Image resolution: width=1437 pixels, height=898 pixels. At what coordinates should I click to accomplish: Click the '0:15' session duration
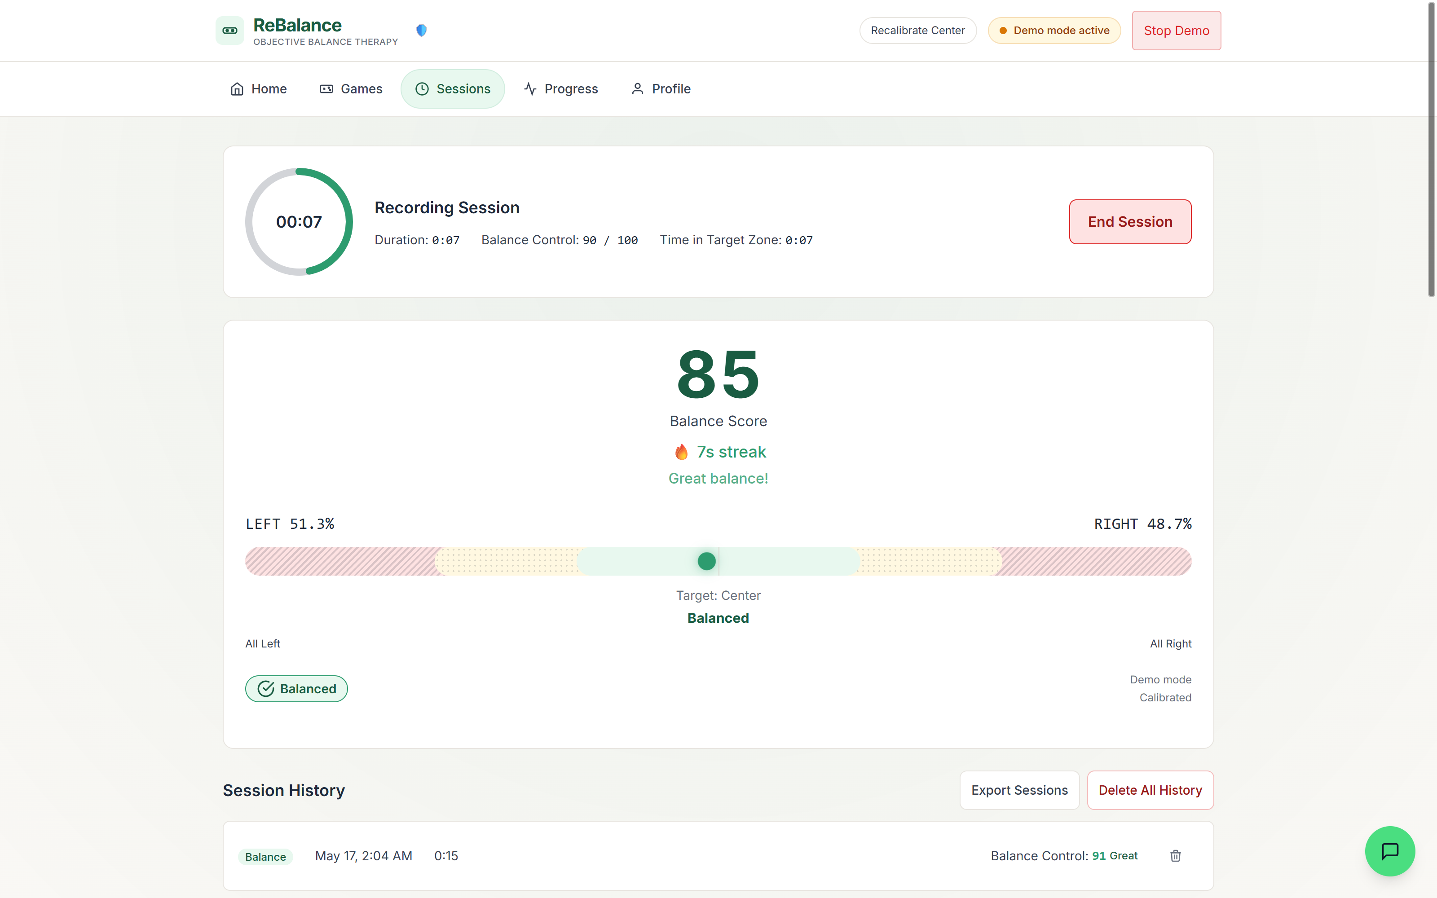pos(446,856)
